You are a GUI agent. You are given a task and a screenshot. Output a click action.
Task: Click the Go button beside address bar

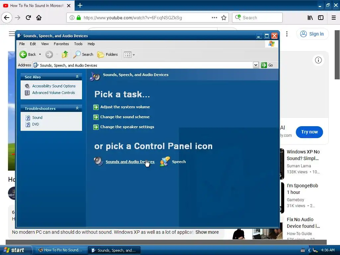point(267,65)
